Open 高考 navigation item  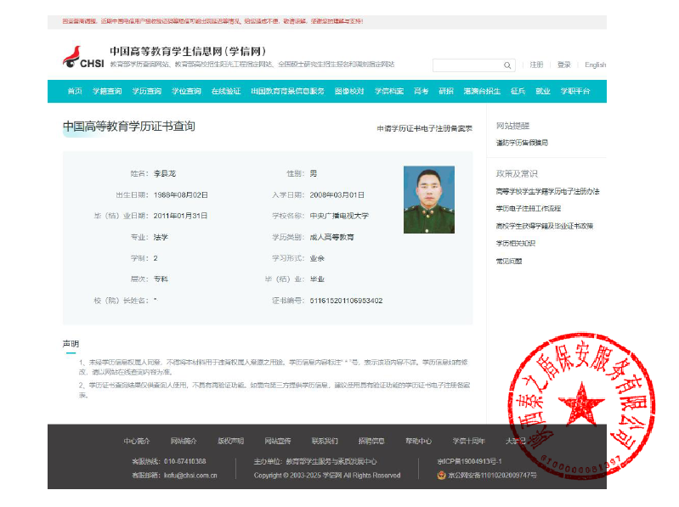click(x=421, y=91)
